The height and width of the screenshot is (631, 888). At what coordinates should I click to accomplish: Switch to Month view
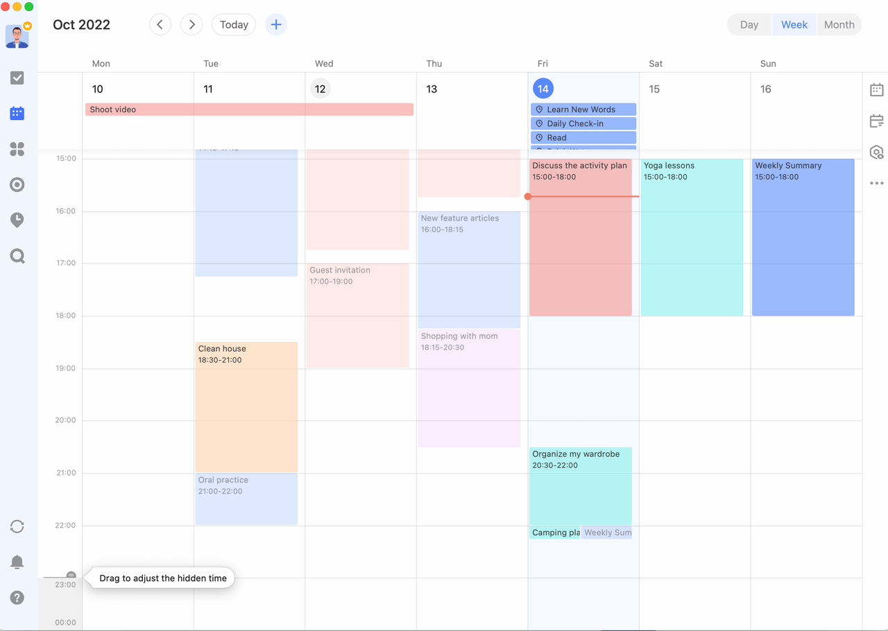[x=839, y=24]
